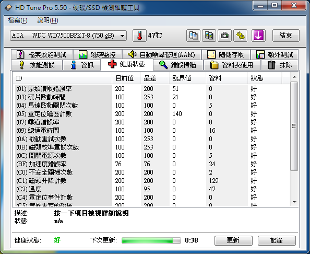Click the scrollbar up arrow
Viewport: 310px width, 254px height.
294,77
